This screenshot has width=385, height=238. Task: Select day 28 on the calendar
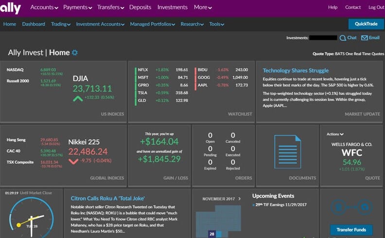212,234
